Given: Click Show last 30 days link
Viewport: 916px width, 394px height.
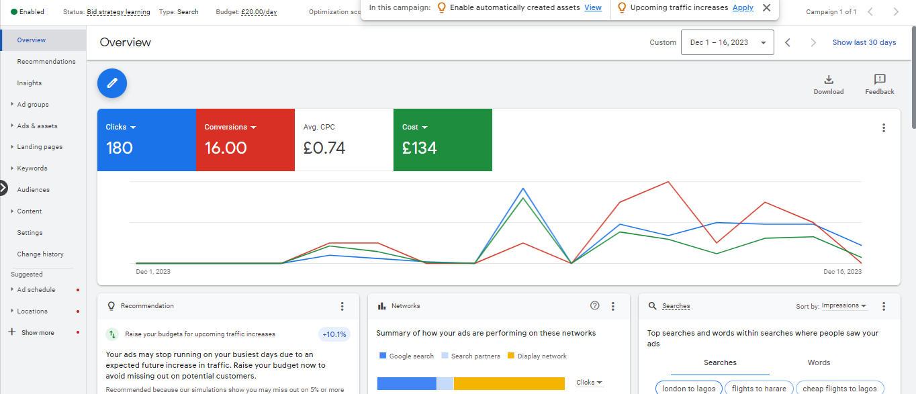Looking at the screenshot, I should coord(864,42).
